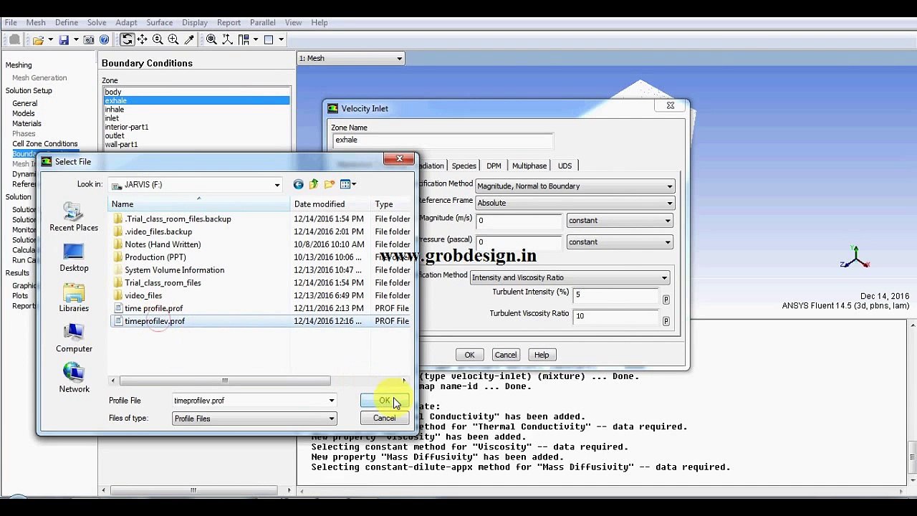
Task: Click the window layout arrangement icon
Action: coord(244,40)
